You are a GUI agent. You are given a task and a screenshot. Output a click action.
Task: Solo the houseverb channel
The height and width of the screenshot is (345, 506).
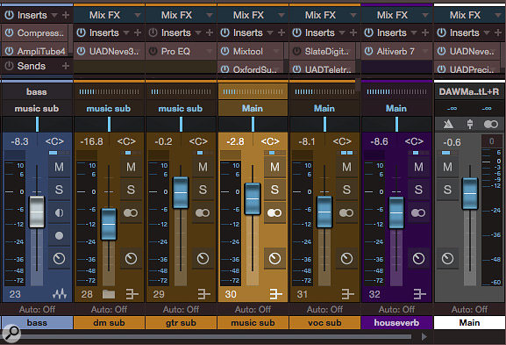pos(419,190)
